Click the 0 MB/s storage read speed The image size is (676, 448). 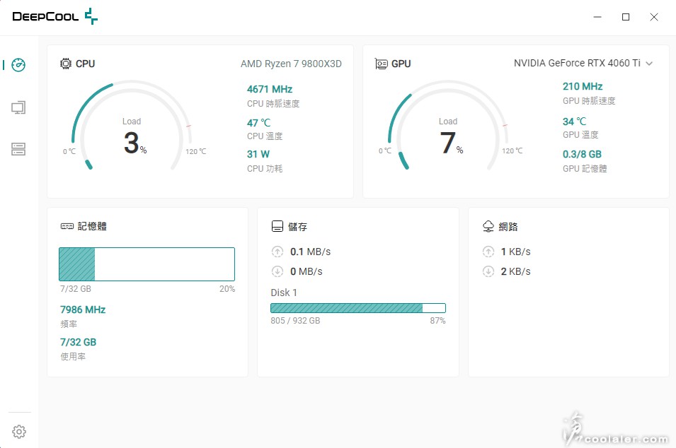(x=306, y=271)
